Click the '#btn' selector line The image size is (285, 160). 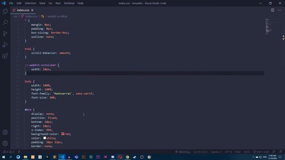[30, 110]
